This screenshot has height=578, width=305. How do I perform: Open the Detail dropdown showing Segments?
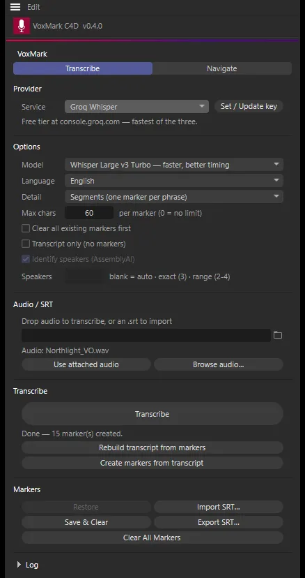(x=174, y=197)
